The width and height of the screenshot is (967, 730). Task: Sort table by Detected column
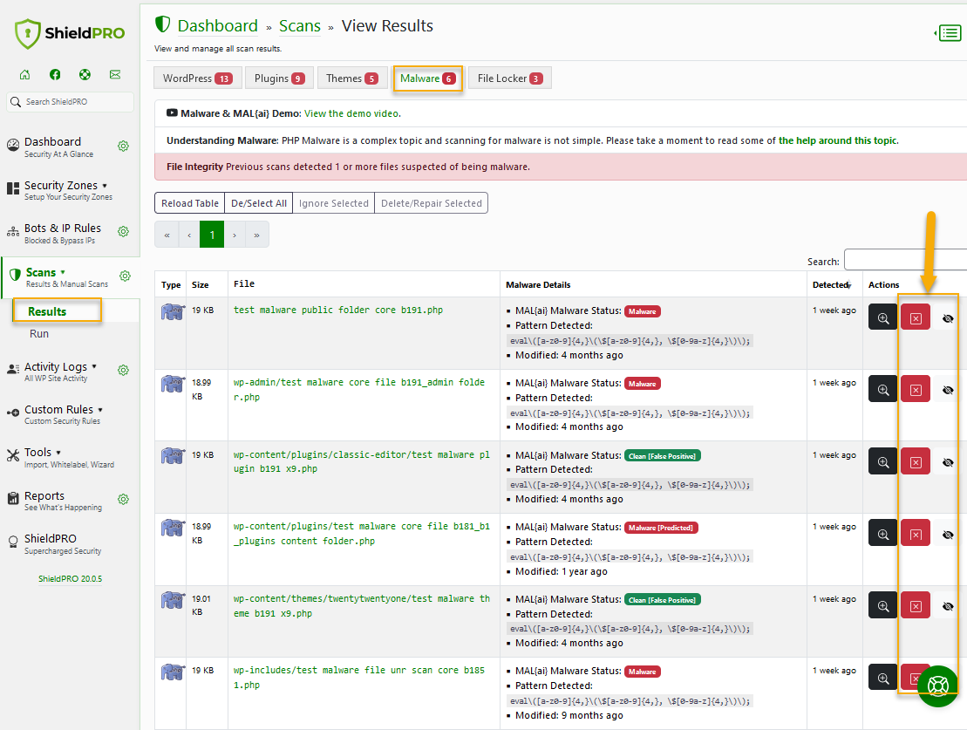(x=833, y=284)
